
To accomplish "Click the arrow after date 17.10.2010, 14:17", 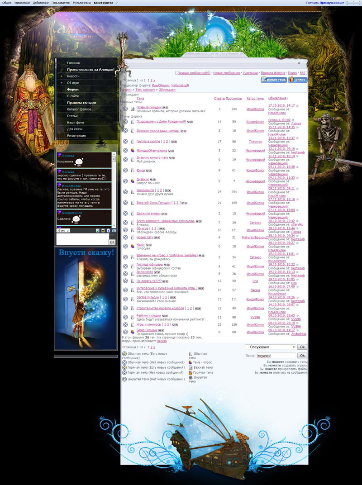I will (x=297, y=106).
